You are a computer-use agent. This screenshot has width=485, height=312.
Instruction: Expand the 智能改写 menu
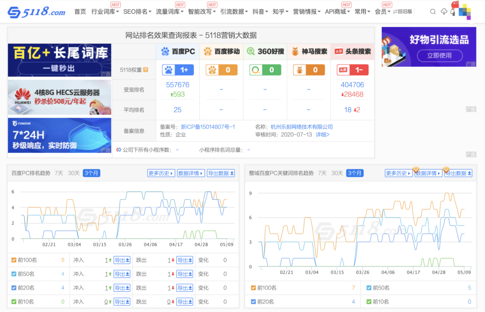pos(202,12)
